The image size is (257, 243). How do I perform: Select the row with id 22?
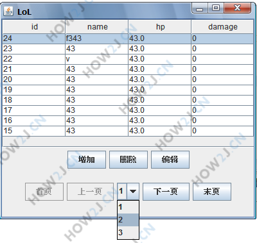(128, 59)
